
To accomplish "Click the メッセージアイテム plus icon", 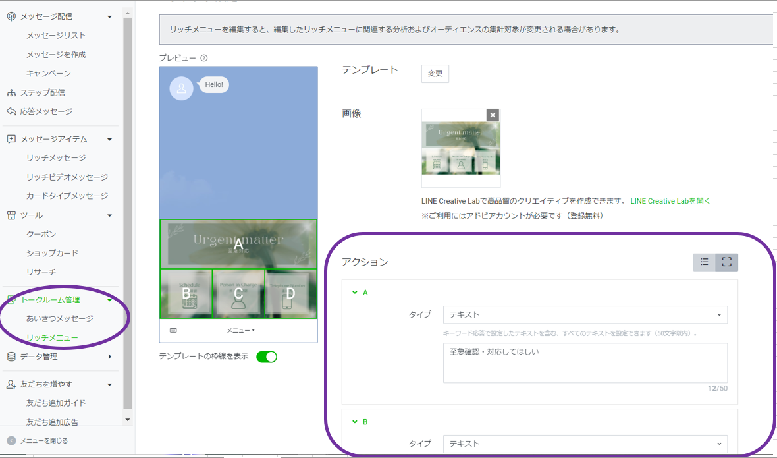I will pos(11,139).
